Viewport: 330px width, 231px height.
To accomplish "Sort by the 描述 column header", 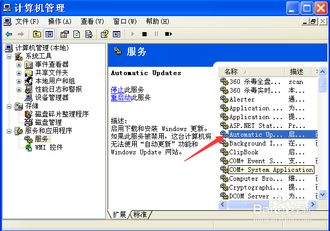I will tap(297, 72).
